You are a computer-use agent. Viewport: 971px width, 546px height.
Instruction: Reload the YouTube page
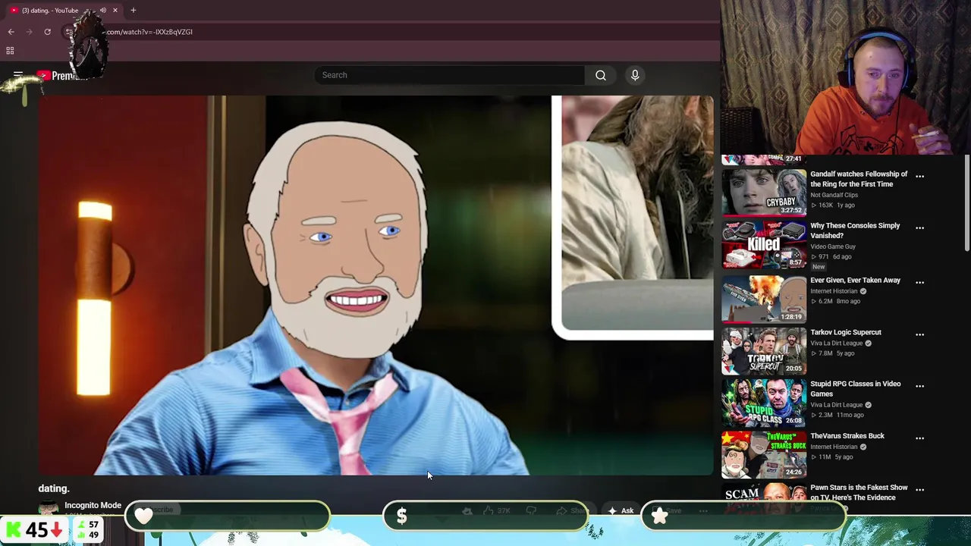click(47, 32)
